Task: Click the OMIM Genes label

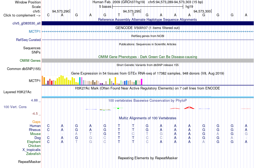Action: (30, 60)
